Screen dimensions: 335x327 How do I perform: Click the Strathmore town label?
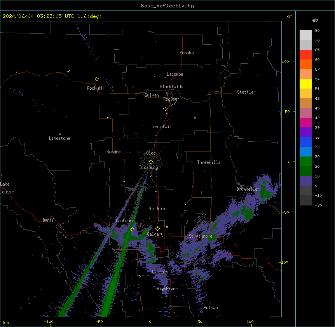tap(201, 236)
